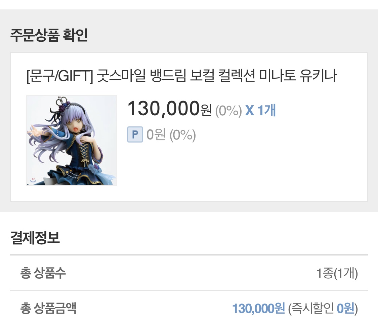The height and width of the screenshot is (321, 378).
Task: Open the Minato Yukina figure thumbnail
Action: 72,141
